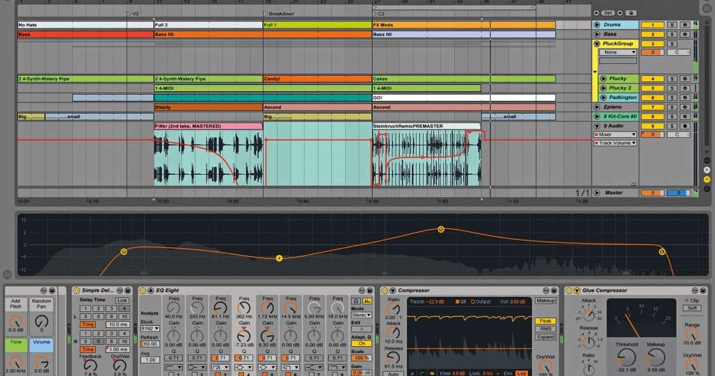Save the Compressor preset
715x376 pixels.
coord(554,290)
